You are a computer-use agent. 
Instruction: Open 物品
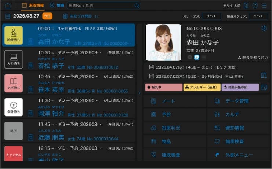[x=175, y=142]
